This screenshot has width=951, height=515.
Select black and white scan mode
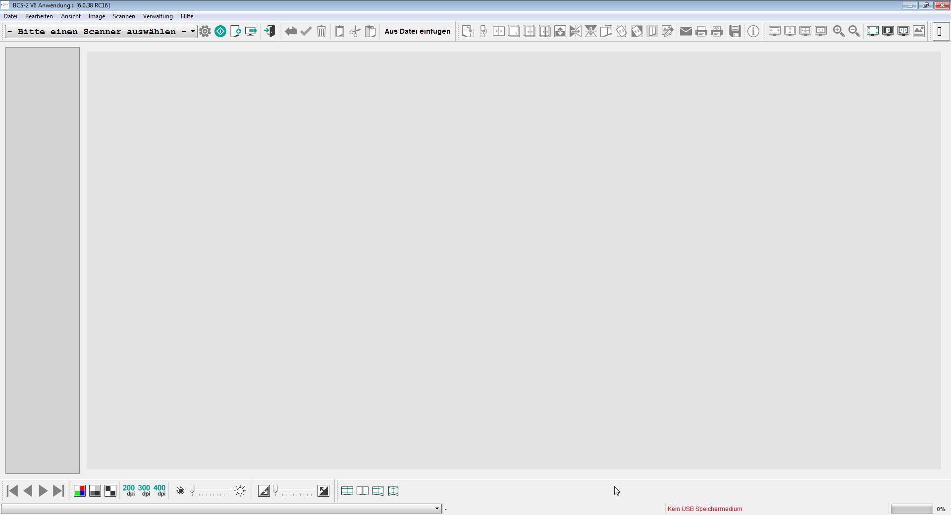pos(110,491)
